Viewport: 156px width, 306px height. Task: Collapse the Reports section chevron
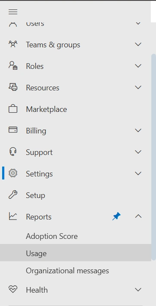[138, 216]
